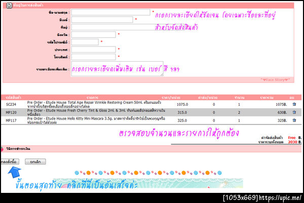Click the ยกเลิก cancel button
Viewport: 304px width, 203px height.
pos(35,161)
